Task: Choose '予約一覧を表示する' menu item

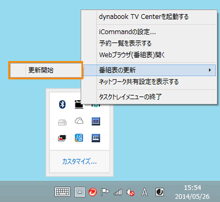Action: coord(149,43)
